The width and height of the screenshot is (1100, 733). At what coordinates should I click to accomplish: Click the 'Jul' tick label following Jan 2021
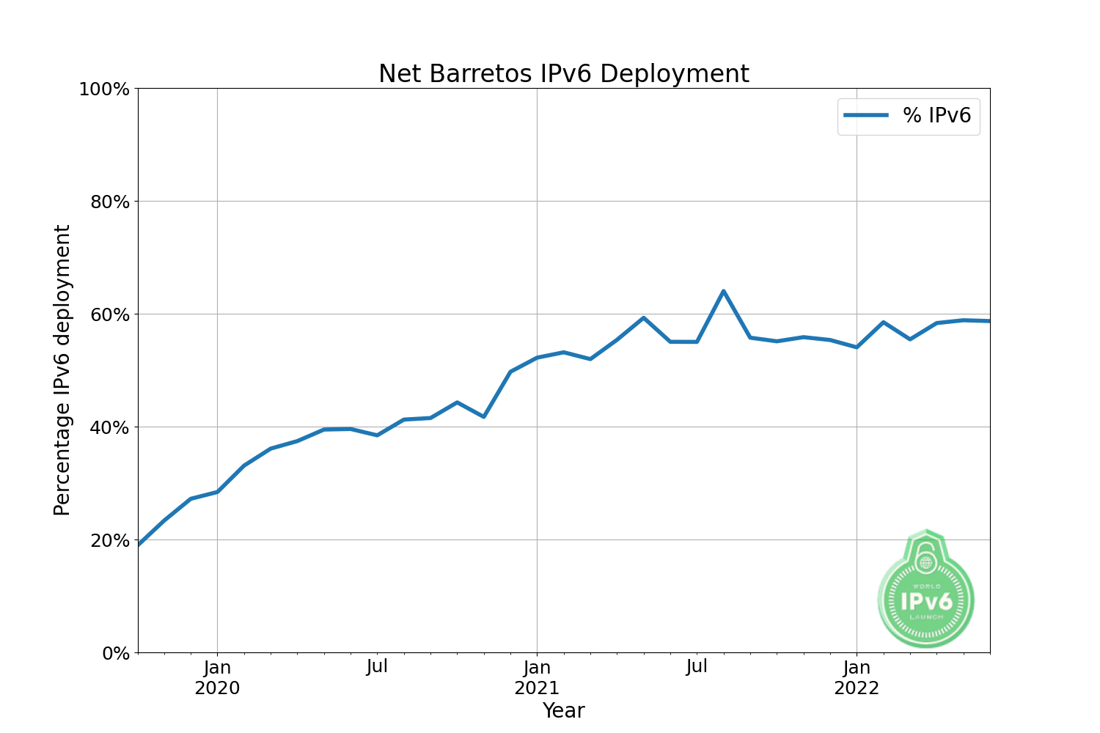coord(697,667)
